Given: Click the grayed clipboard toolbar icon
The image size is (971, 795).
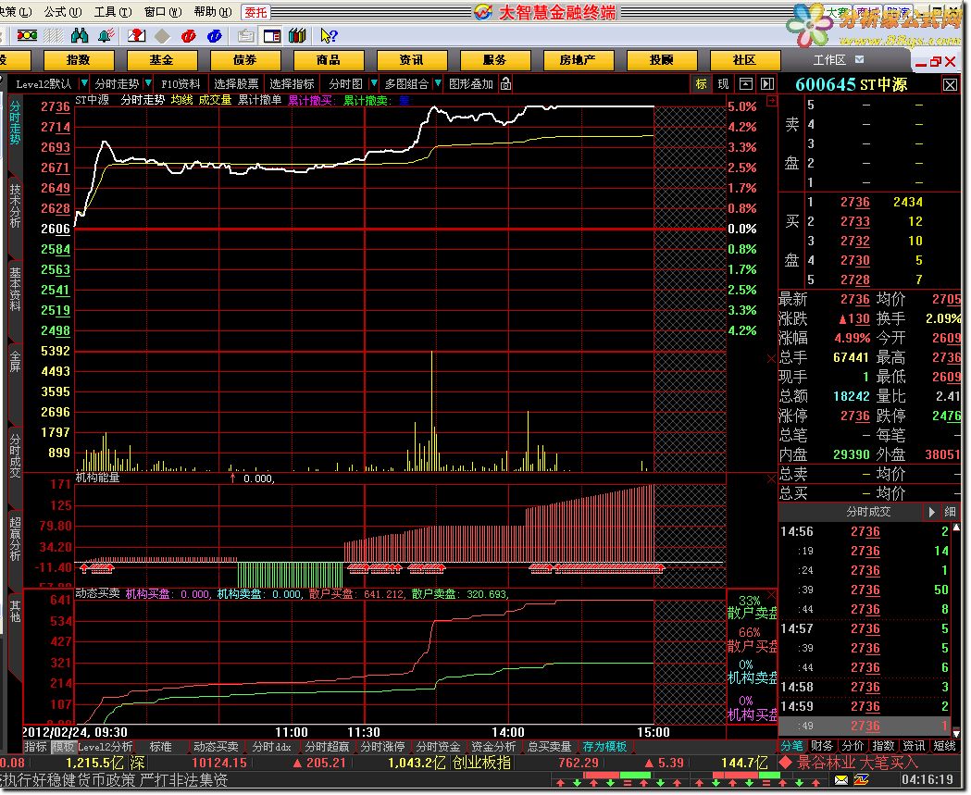Looking at the screenshot, I should pyautogui.click(x=246, y=36).
